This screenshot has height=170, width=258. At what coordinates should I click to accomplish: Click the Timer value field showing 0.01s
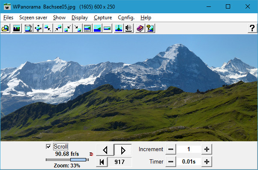(x=189, y=162)
